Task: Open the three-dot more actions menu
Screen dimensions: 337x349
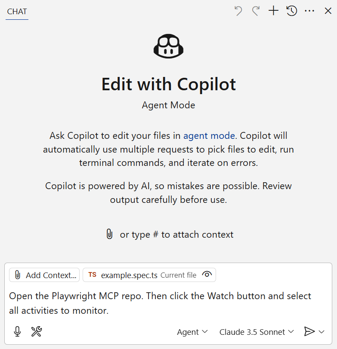Action: (309, 11)
